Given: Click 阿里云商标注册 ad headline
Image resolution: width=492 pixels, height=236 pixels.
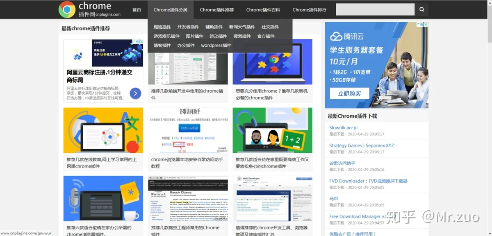Looking at the screenshot, I should coord(100,76).
